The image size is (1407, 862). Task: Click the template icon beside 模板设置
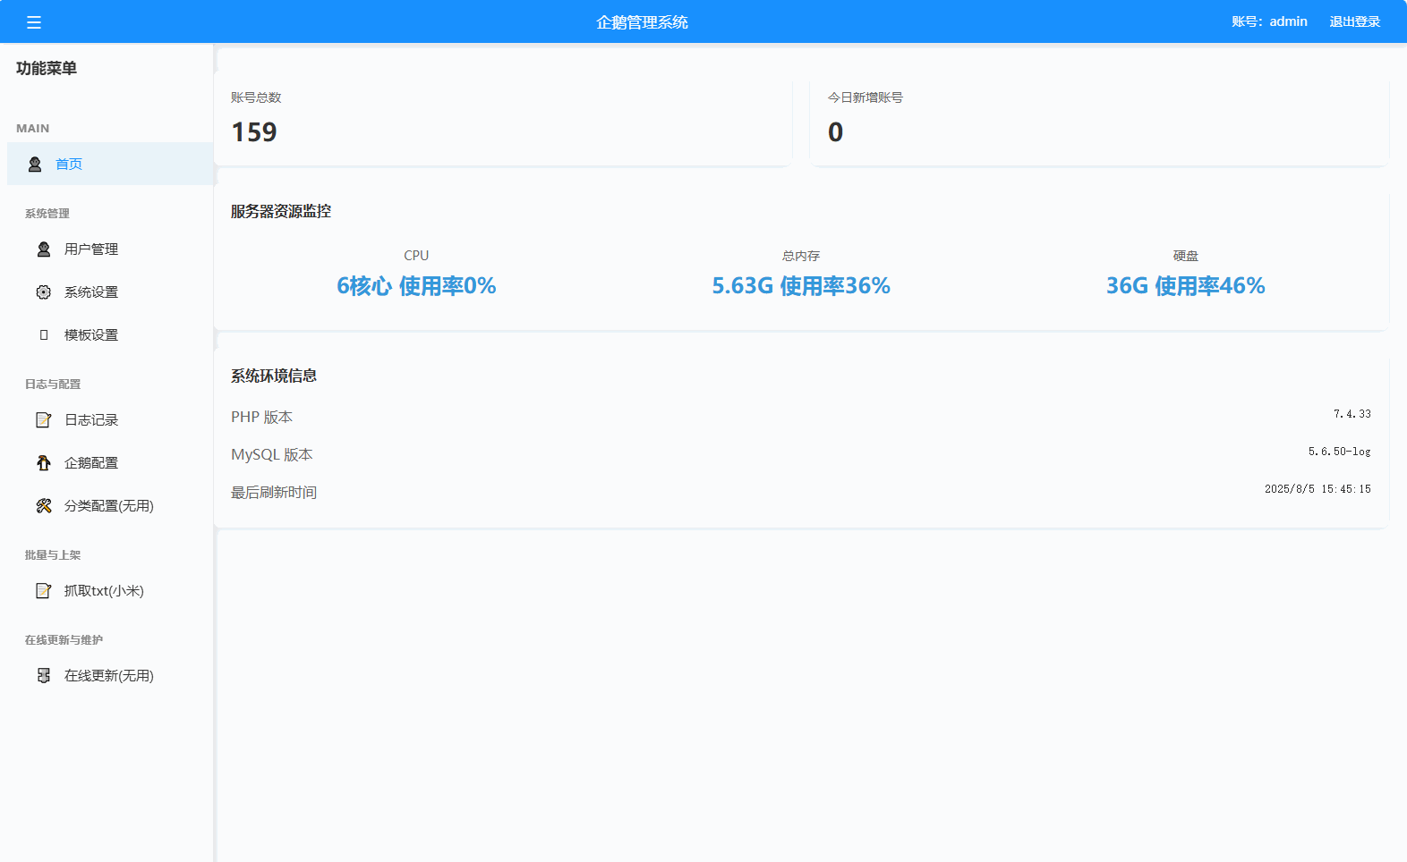[x=44, y=335]
